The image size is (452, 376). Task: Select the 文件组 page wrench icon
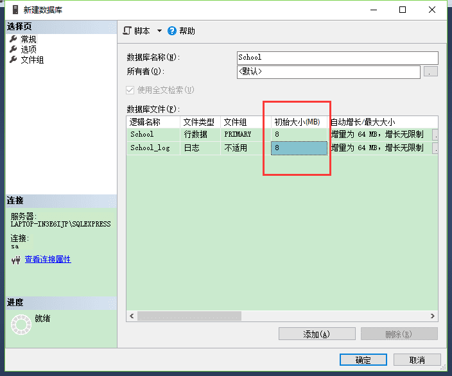click(13, 60)
